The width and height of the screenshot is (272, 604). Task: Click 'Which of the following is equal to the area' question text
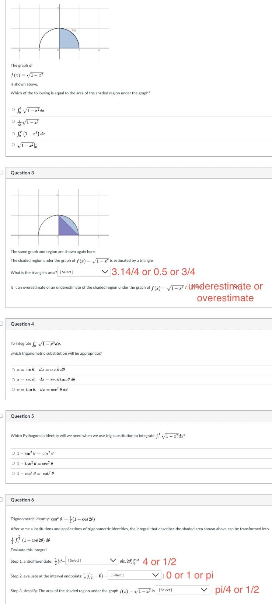pyautogui.click(x=80, y=93)
